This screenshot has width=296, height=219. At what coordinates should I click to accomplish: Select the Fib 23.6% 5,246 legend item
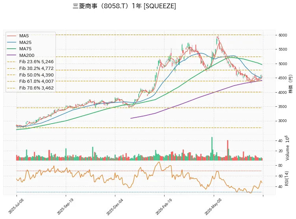coord(30,62)
